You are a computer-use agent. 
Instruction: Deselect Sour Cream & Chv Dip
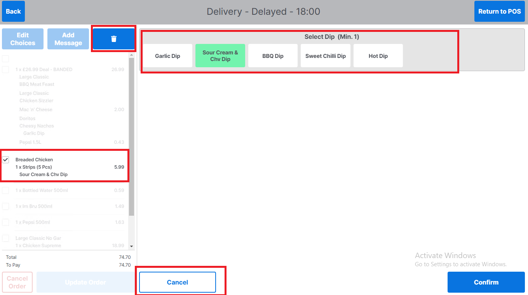tap(220, 56)
